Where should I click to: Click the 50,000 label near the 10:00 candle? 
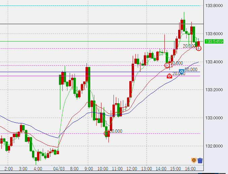pos(116,131)
